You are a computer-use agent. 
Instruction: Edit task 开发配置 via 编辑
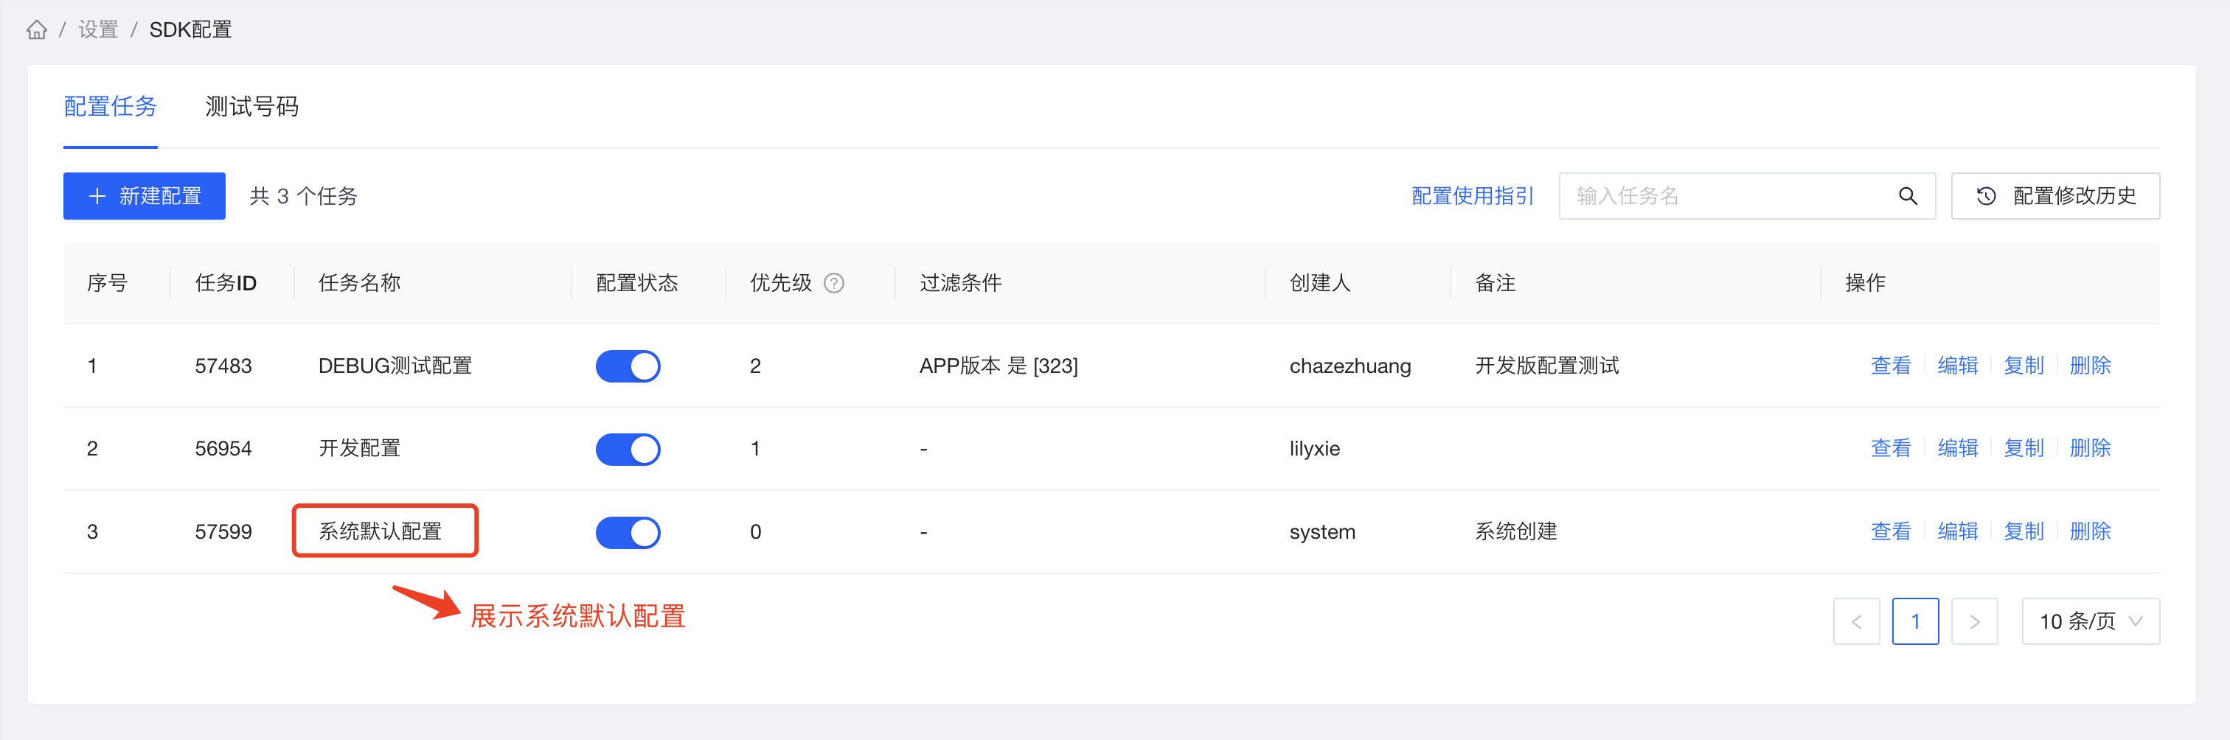[x=1957, y=448]
